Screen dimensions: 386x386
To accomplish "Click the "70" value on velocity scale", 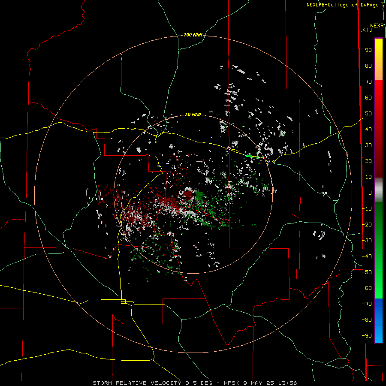I will pyautogui.click(x=368, y=82).
